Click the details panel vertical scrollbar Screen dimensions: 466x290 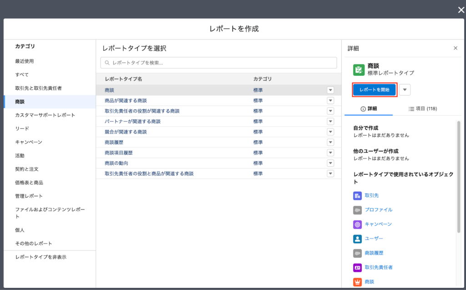click(x=459, y=177)
